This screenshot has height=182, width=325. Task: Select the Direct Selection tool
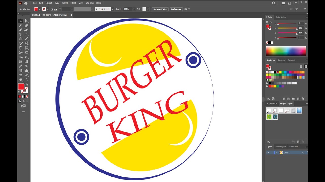point(26,21)
